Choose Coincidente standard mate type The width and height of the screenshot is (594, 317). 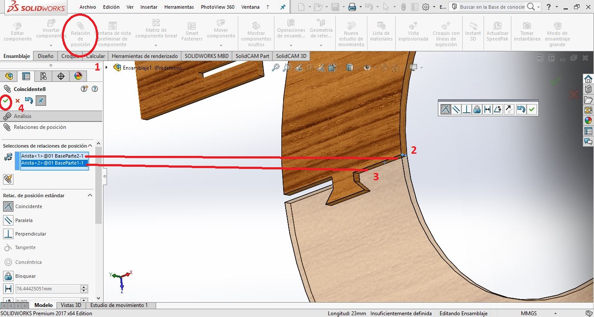[8, 206]
